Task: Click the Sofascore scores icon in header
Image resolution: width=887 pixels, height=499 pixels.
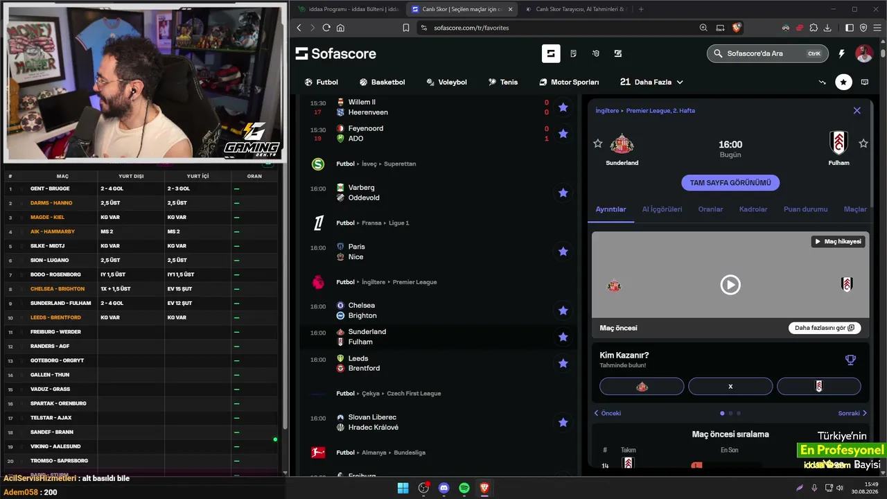Action: pyautogui.click(x=551, y=53)
